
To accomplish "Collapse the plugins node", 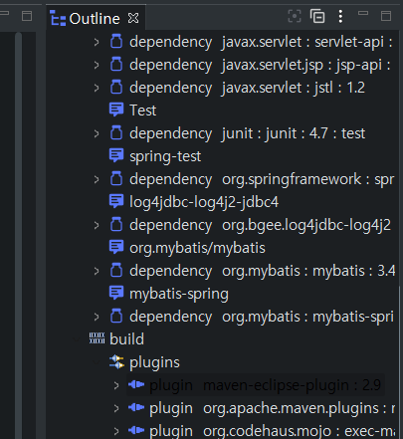I will [x=97, y=362].
